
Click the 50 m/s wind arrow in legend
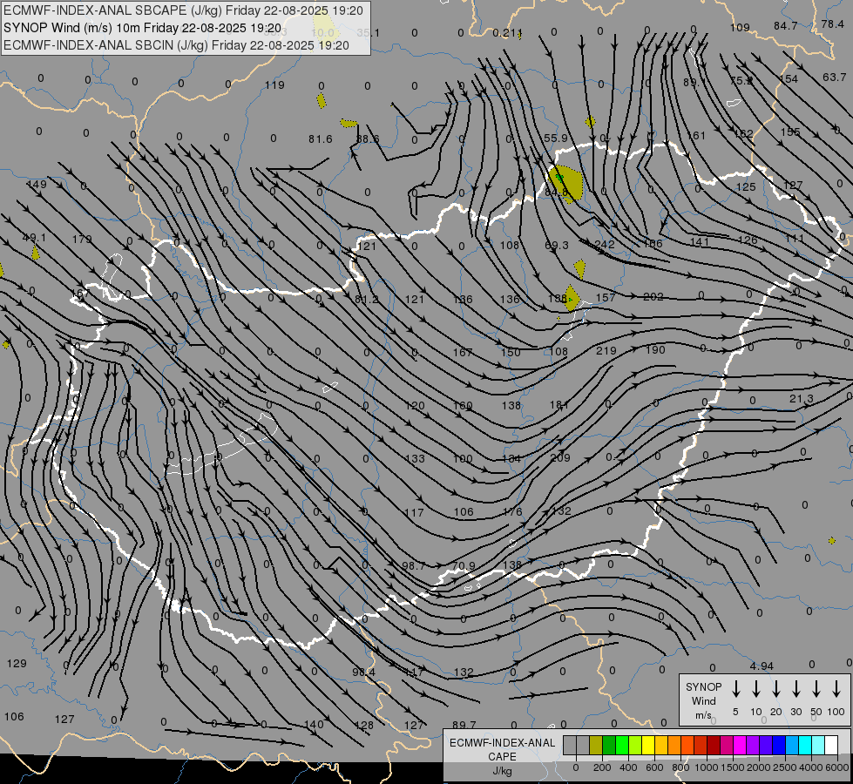[816, 689]
